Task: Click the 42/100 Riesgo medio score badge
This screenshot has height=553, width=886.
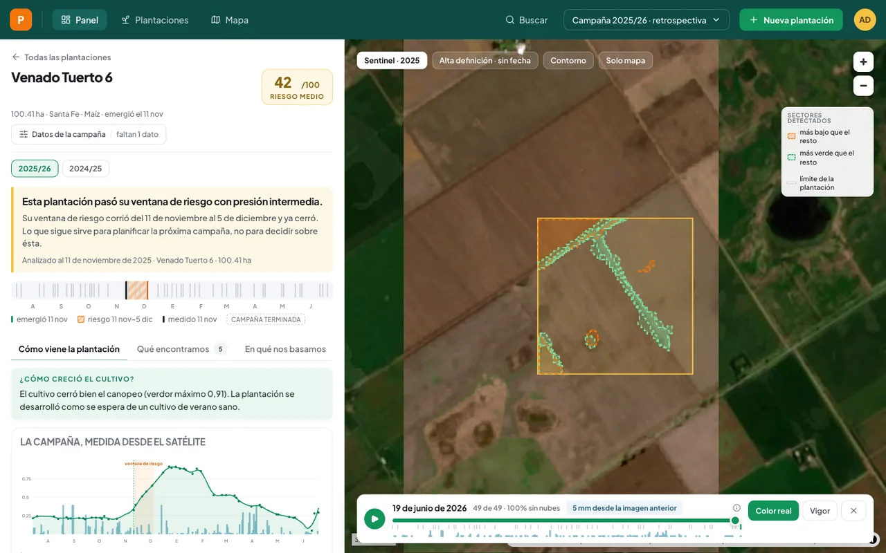Action: point(297,87)
